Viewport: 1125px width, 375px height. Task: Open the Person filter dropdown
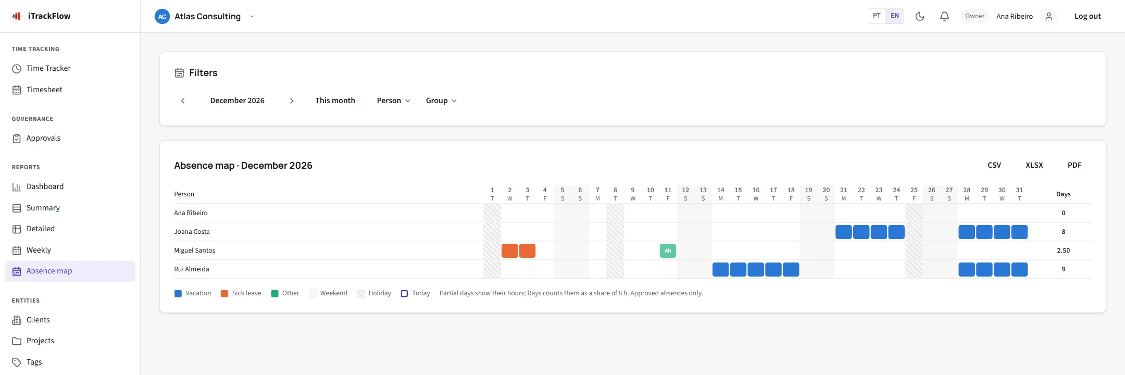coord(393,101)
